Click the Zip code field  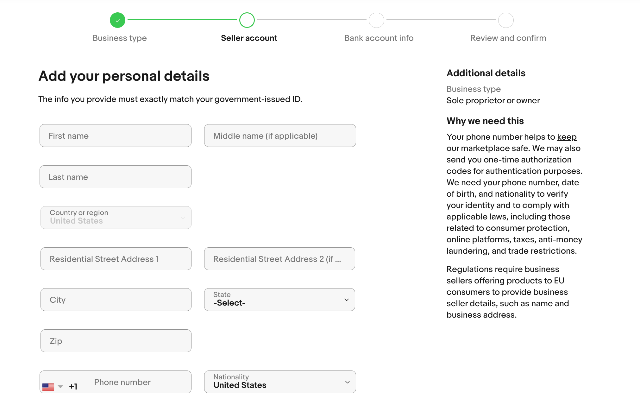point(116,341)
